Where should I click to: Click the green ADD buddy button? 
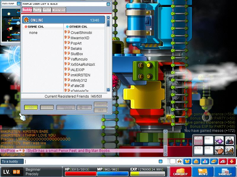[x=31, y=107]
